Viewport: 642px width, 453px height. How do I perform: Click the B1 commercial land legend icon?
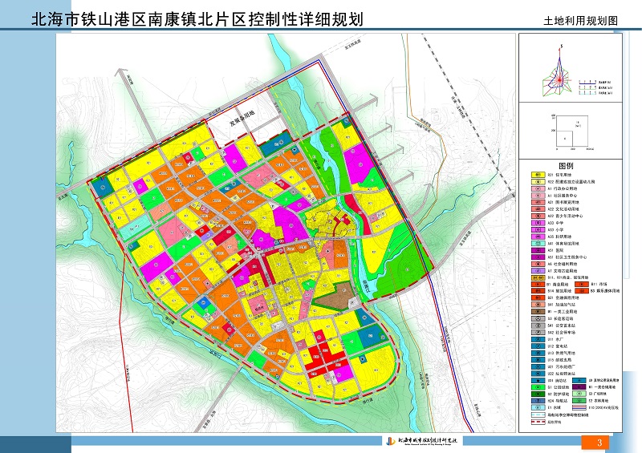click(x=534, y=285)
